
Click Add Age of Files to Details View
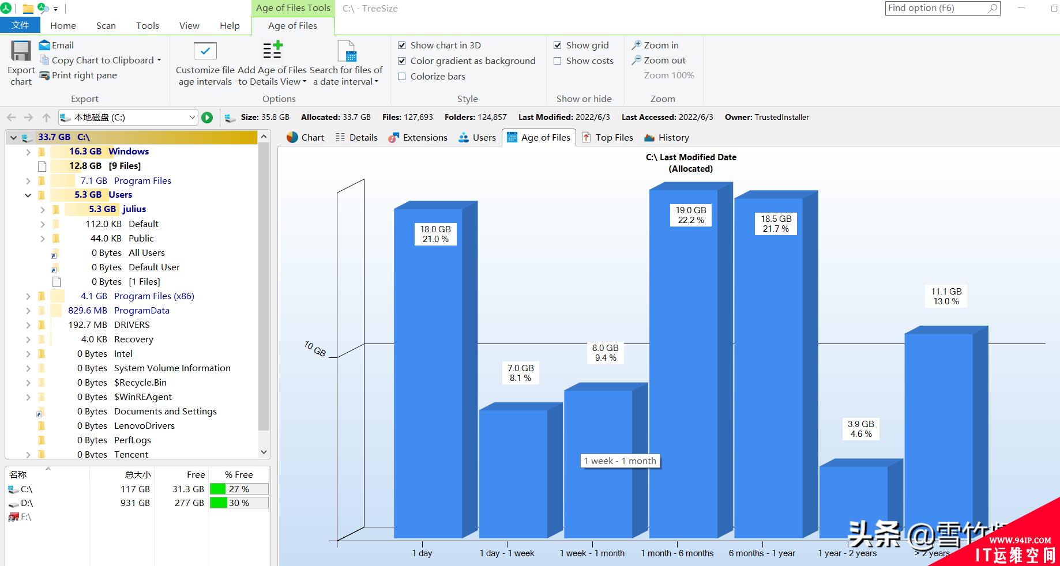pos(272,64)
